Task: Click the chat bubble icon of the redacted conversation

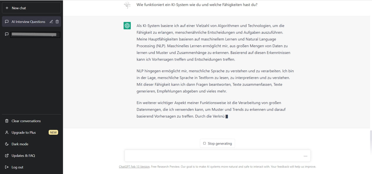Action: pos(7,34)
